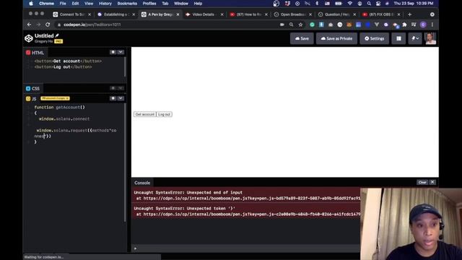462x260 pixels.
Task: Open a new browser tab with the plus icon
Action: 409,14
